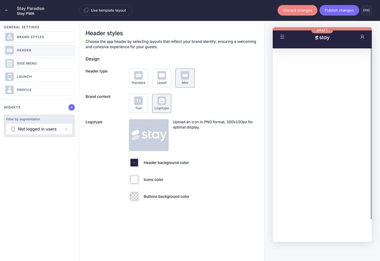Open the Buttons background color swatch
Viewport: 380px width, 261px height.
click(x=134, y=196)
